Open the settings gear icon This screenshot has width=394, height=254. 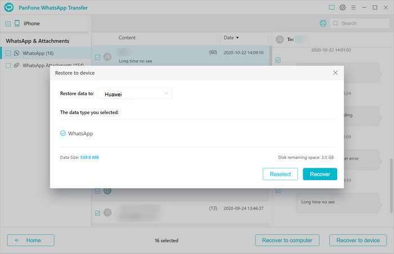click(342, 7)
